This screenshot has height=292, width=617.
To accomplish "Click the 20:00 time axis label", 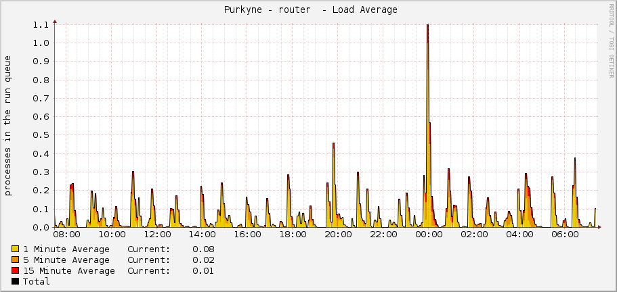I will click(337, 235).
